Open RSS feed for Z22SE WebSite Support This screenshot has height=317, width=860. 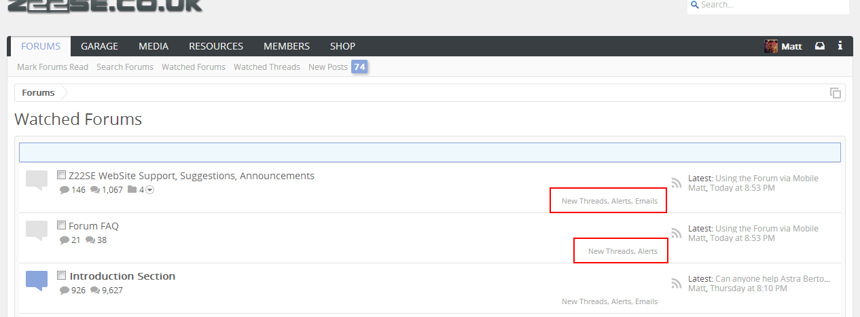[x=676, y=183]
